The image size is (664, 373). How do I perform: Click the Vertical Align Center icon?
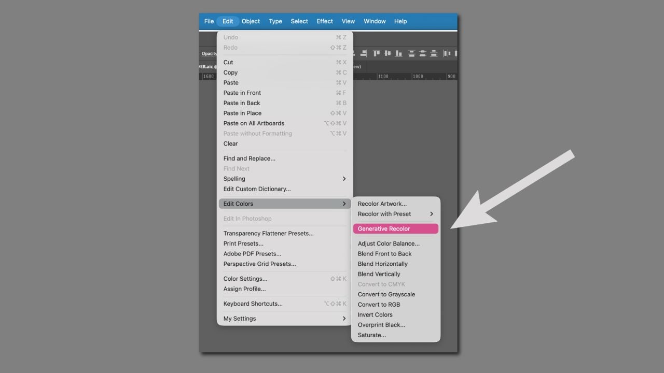tap(388, 53)
